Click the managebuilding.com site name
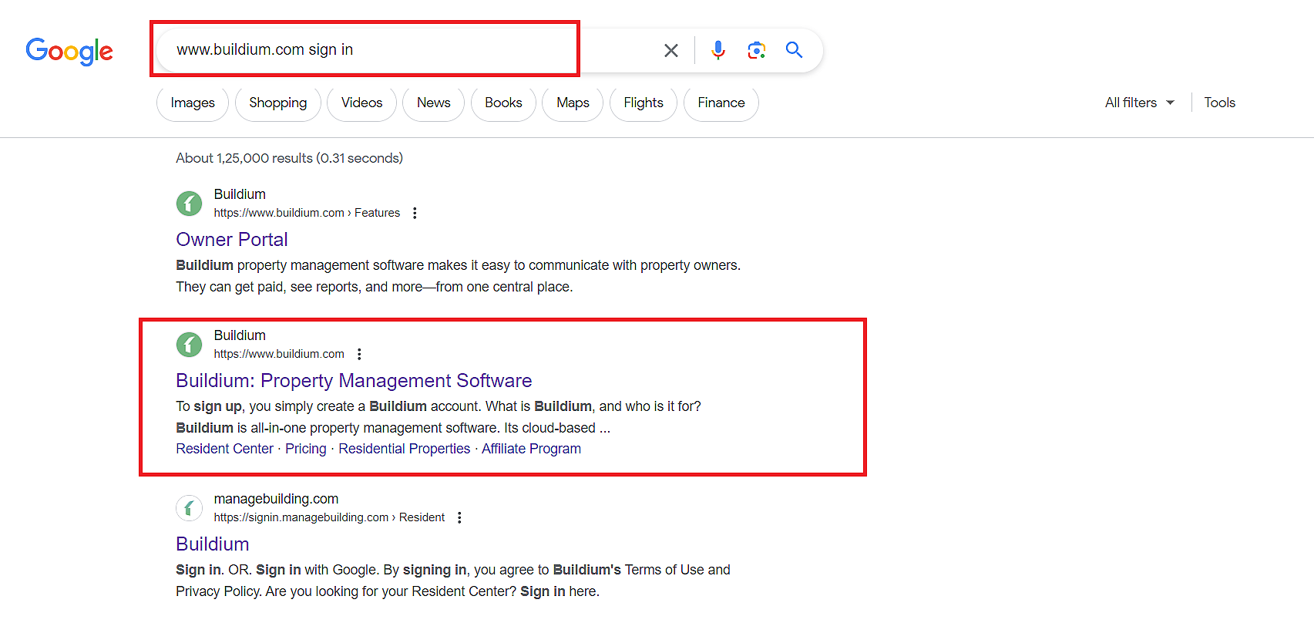This screenshot has width=1314, height=623. [276, 499]
